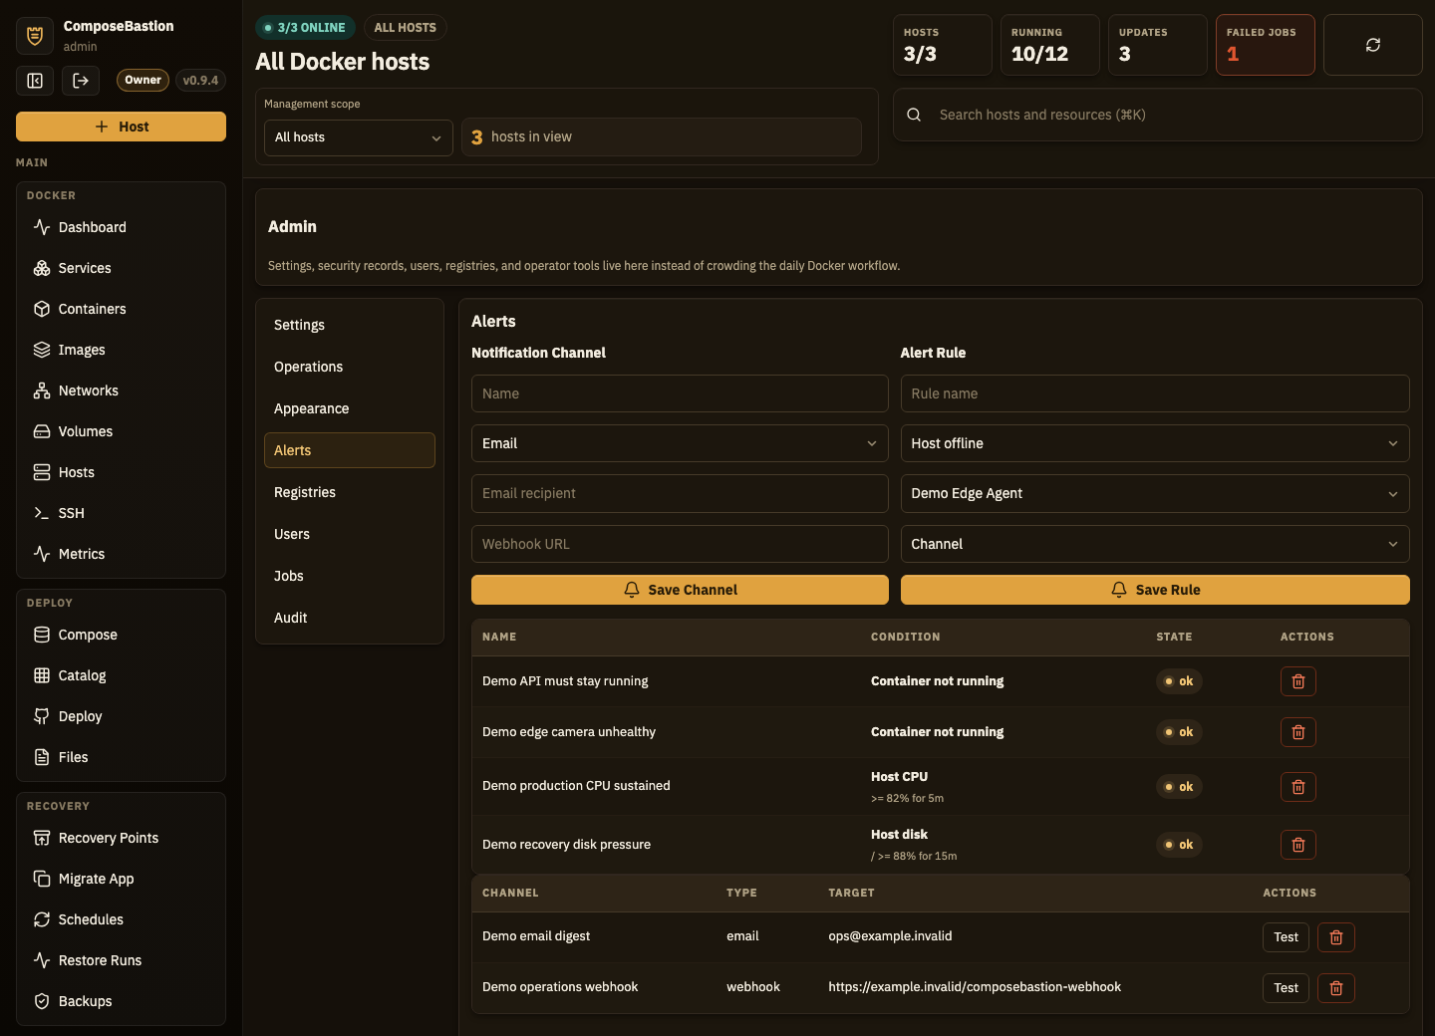Click ops@example.invalid target text

point(890,935)
